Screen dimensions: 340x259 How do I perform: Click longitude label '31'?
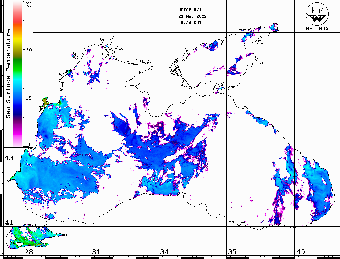[96, 252]
